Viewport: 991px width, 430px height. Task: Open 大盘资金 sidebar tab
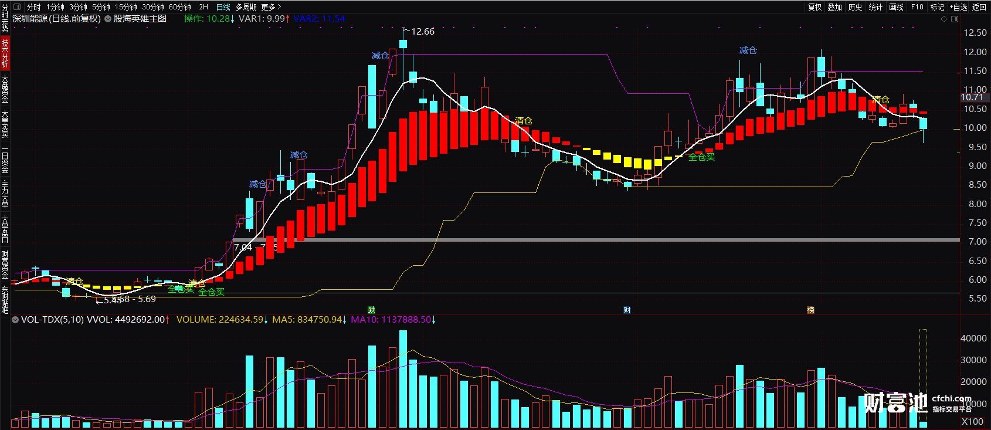pos(5,89)
